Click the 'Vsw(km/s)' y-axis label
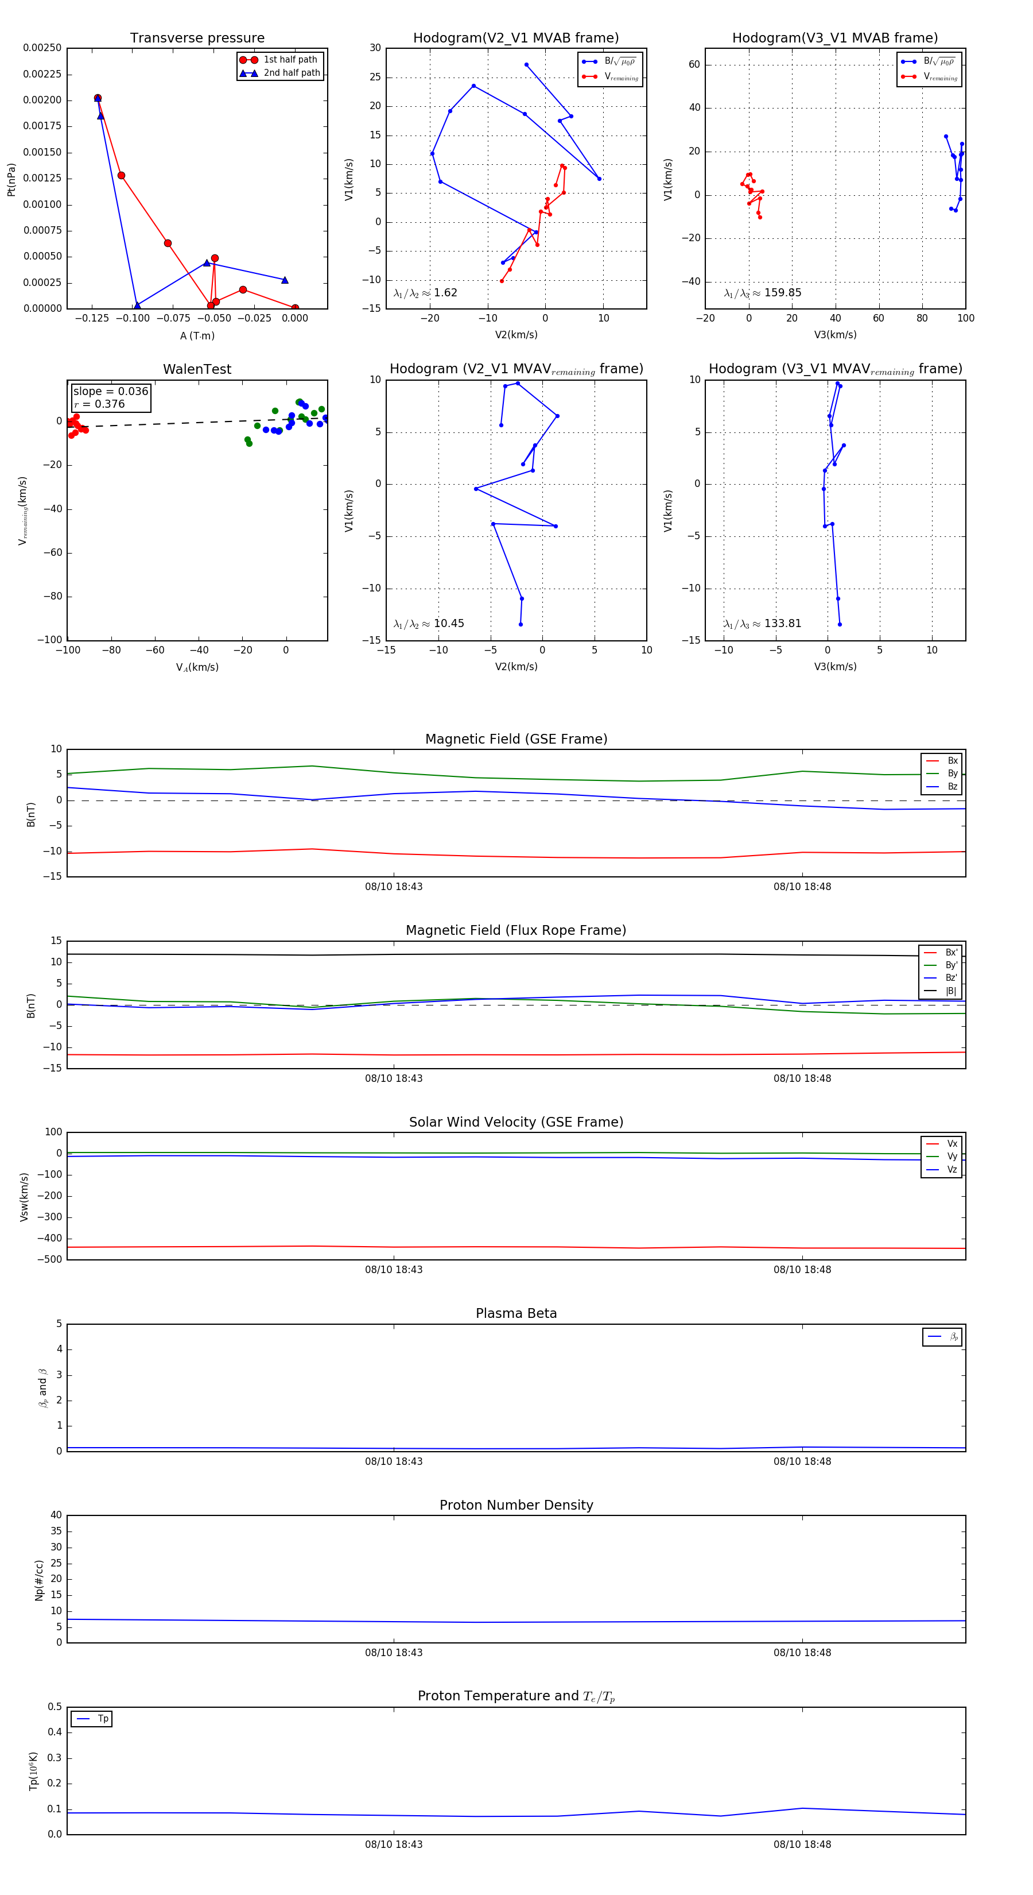Image resolution: width=1033 pixels, height=1895 pixels. pyautogui.click(x=24, y=1198)
